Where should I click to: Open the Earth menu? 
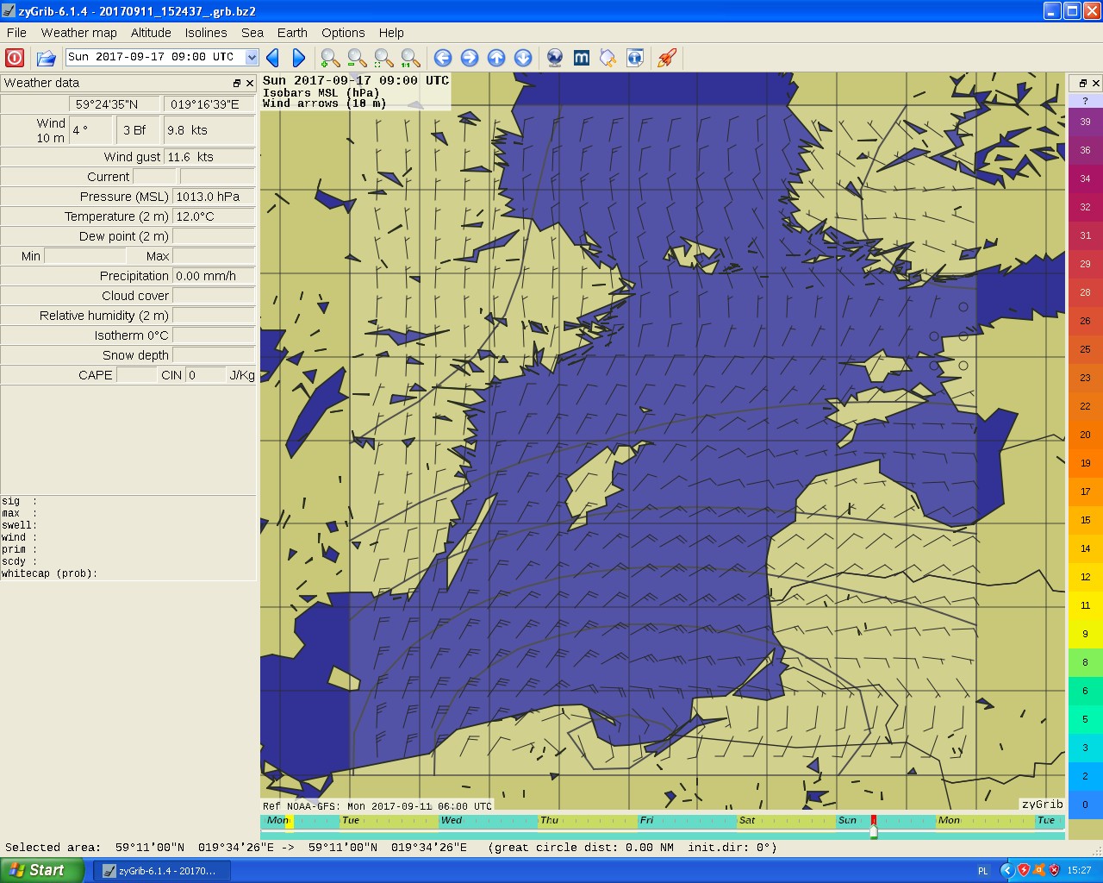(x=292, y=33)
